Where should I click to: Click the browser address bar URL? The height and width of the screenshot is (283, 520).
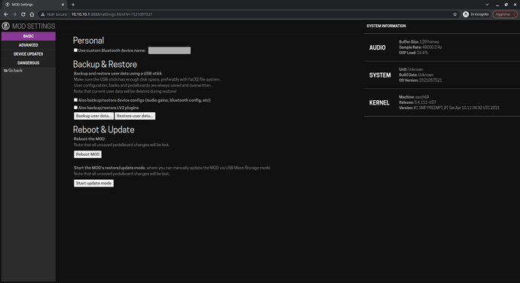112,14
